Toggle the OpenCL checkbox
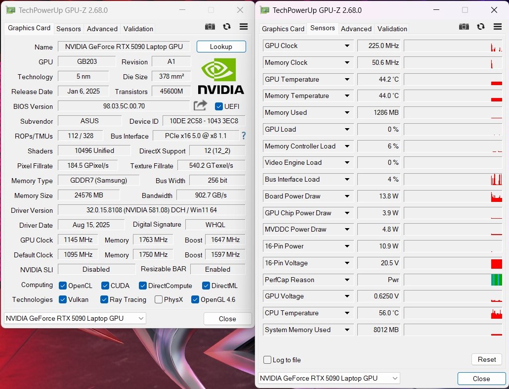This screenshot has height=389, width=509. pyautogui.click(x=63, y=286)
